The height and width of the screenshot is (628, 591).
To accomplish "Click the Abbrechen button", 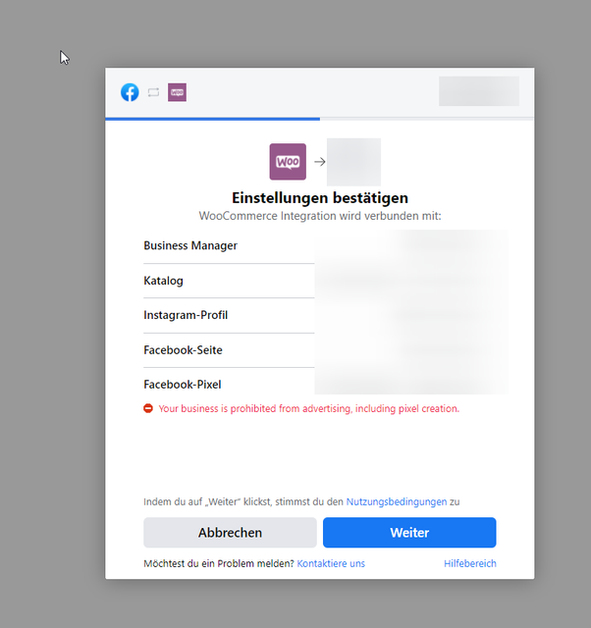I will tap(230, 533).
